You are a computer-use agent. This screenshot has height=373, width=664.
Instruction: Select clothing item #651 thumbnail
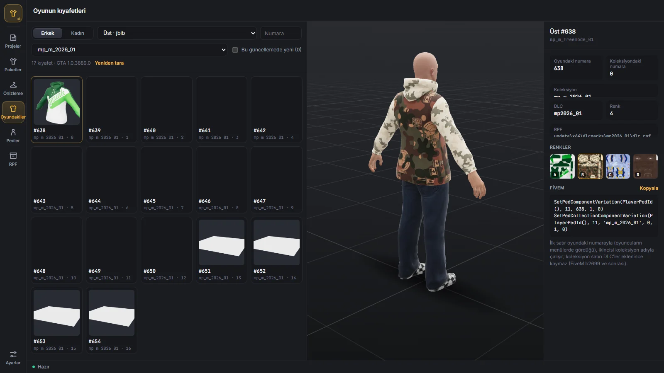222,242
